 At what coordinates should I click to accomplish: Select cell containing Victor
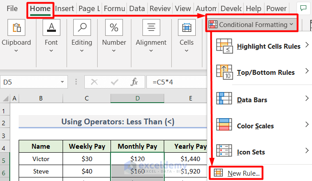[x=41, y=159]
